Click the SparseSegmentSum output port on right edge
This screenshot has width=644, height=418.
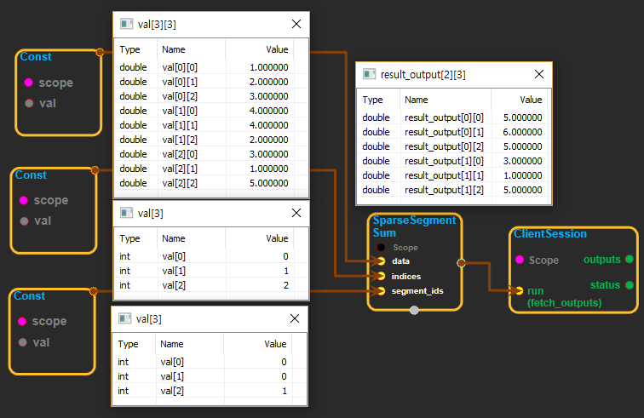tap(461, 263)
